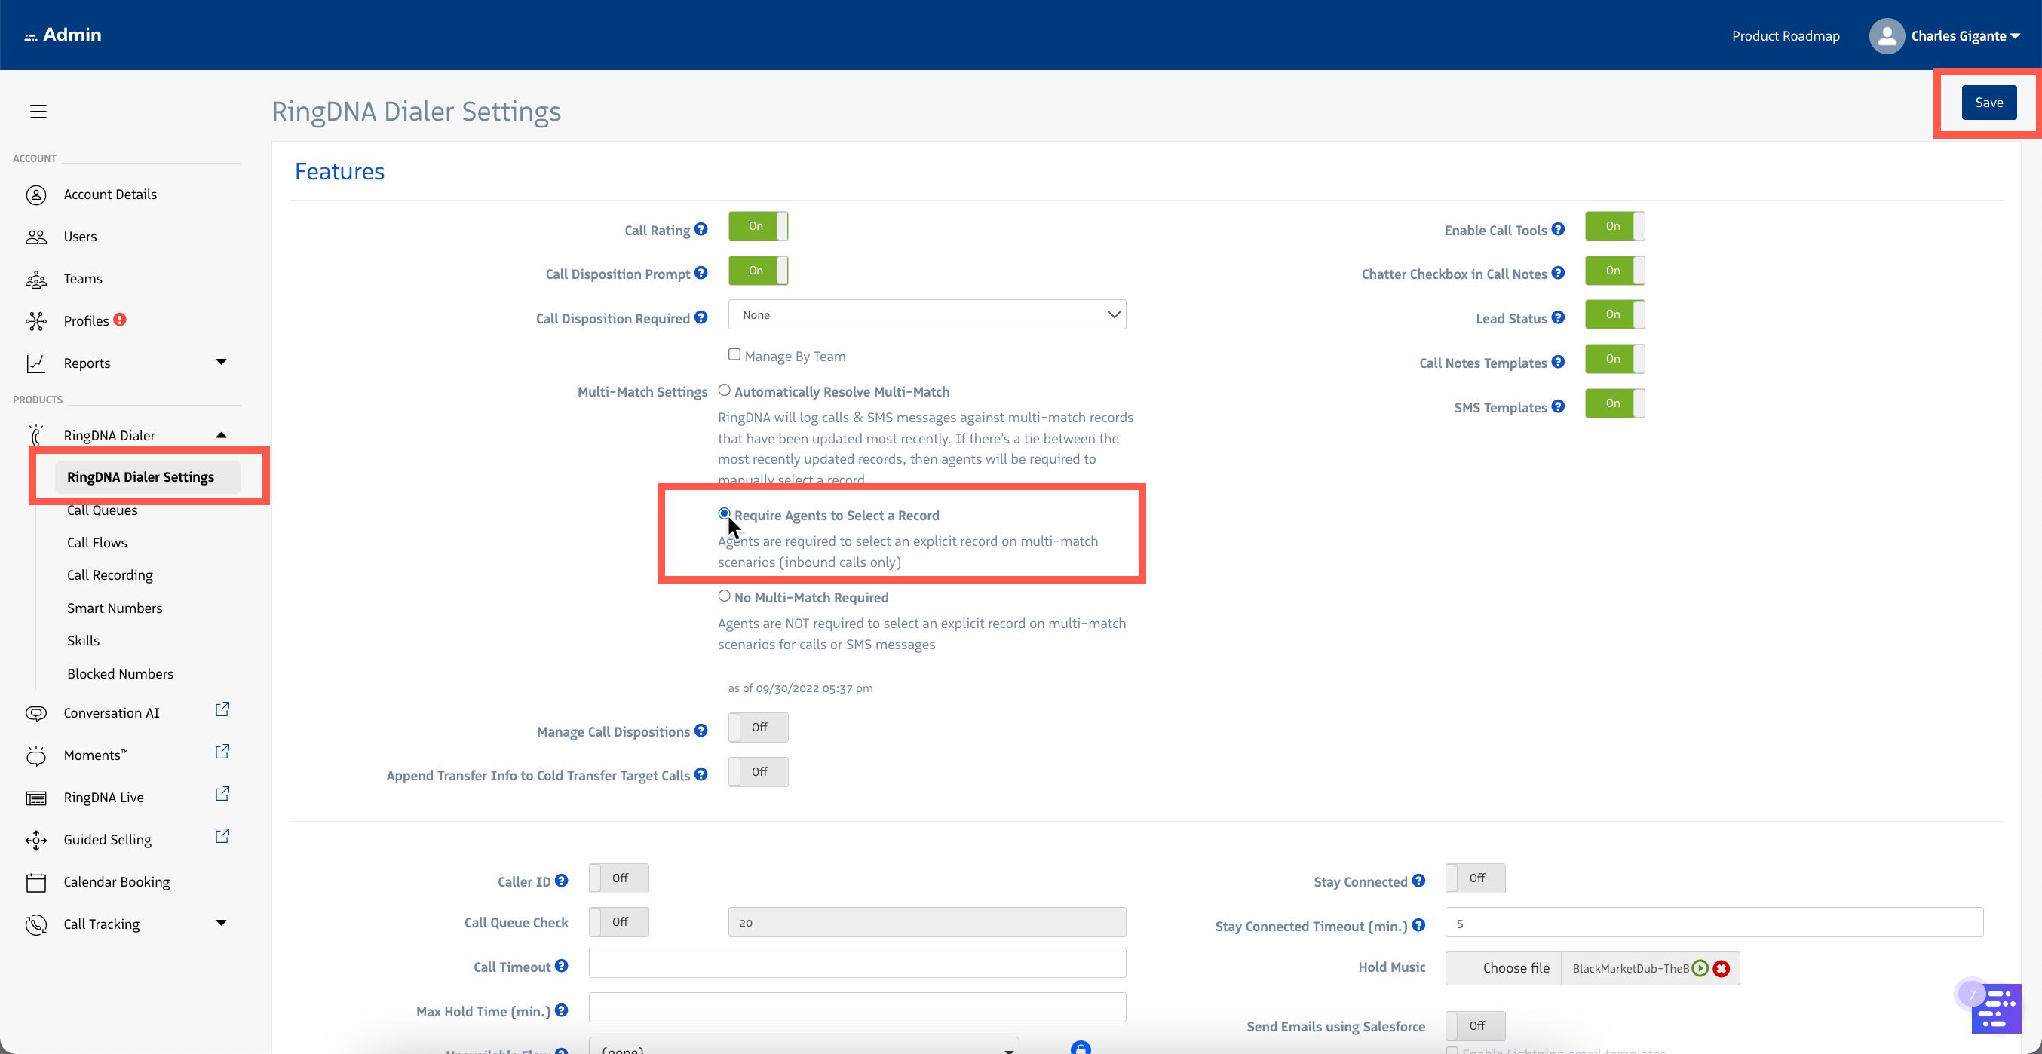2042x1054 pixels.
Task: Open the Product Roadmap link
Action: coord(1785,35)
